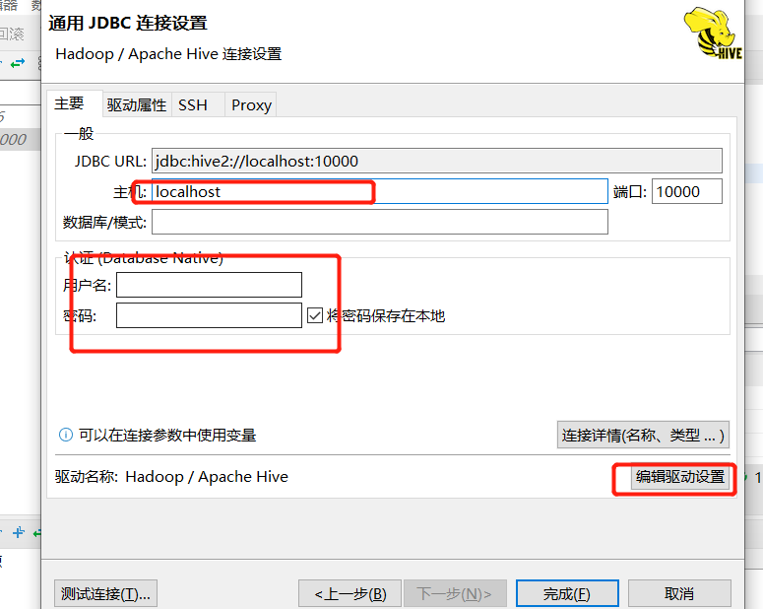Click the info icon beside 可以在连接参数中使用变量

pos(66,435)
